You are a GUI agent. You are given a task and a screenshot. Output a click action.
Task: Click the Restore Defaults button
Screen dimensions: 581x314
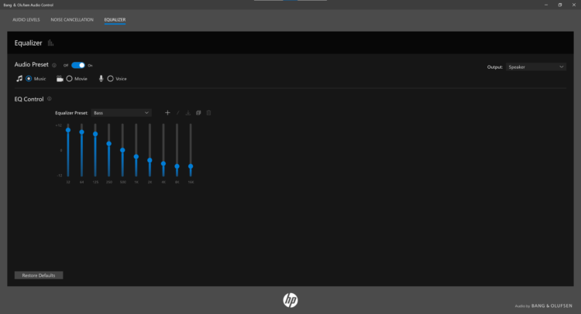click(39, 275)
